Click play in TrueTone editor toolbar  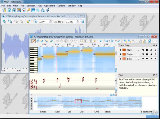(100, 41)
